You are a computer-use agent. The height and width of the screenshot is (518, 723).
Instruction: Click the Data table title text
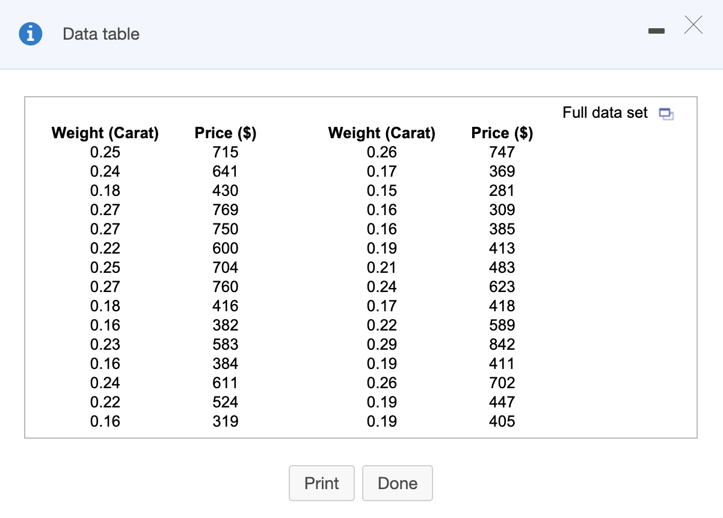(x=101, y=34)
